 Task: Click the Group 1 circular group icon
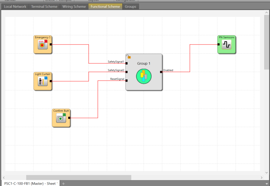144,76
